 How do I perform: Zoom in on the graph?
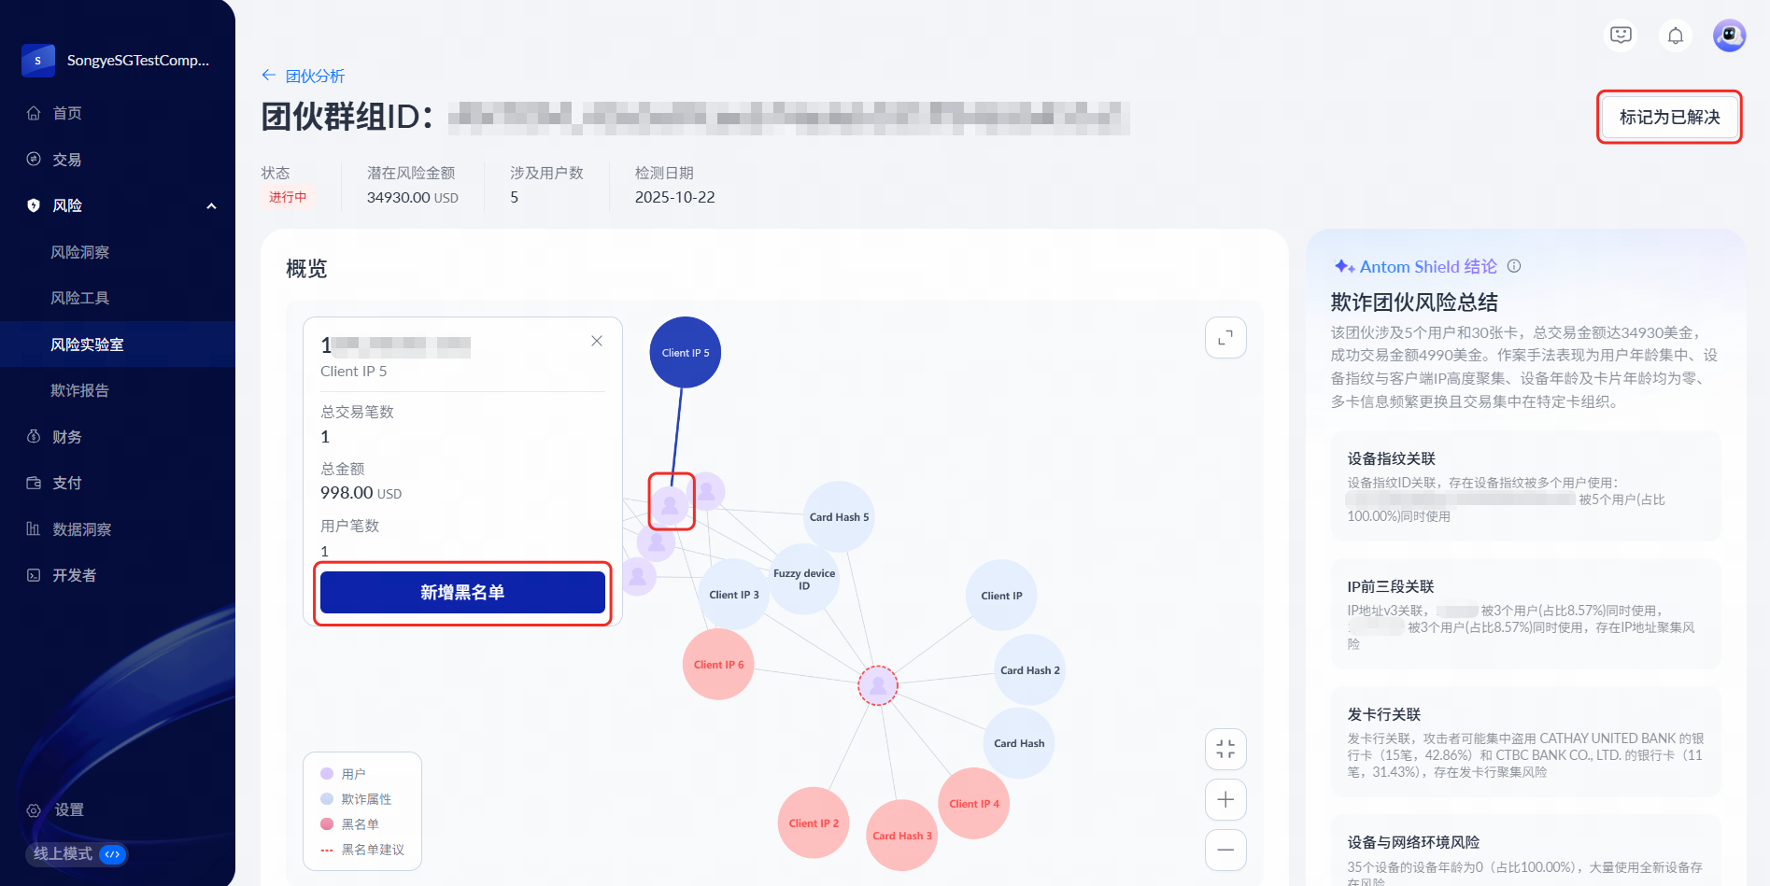1225,800
